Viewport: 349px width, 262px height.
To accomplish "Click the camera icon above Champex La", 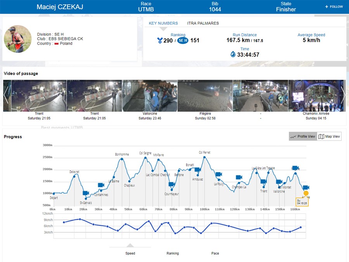I will tap(239, 177).
